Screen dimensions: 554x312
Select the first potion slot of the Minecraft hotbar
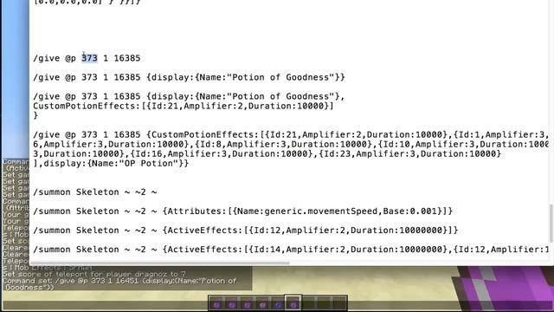coord(216,303)
